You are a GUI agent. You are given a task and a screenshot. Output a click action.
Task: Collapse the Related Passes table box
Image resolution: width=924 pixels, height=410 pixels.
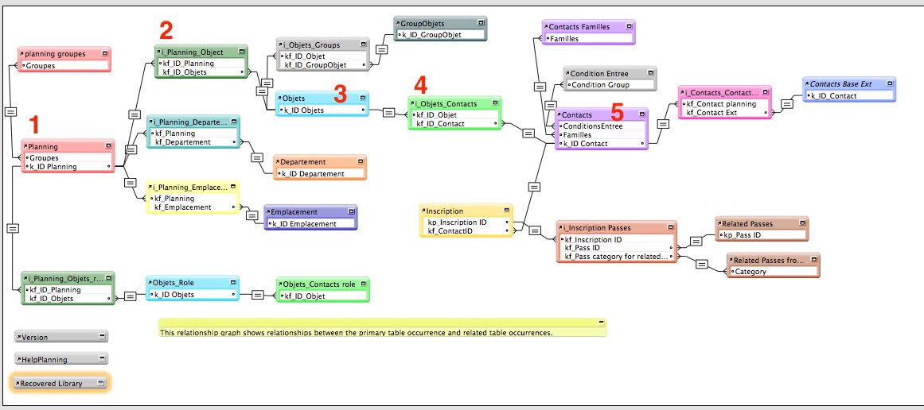click(802, 223)
